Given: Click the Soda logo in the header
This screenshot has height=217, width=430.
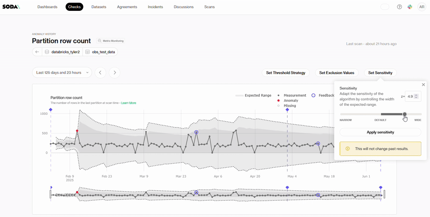Looking at the screenshot, I should [x=11, y=7].
